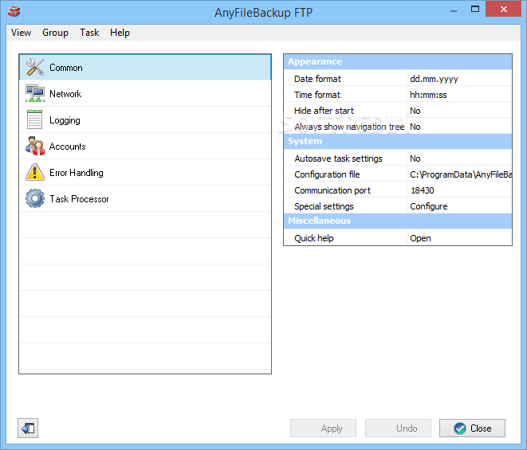
Task: Click the Appearance section header
Action: 398,62
